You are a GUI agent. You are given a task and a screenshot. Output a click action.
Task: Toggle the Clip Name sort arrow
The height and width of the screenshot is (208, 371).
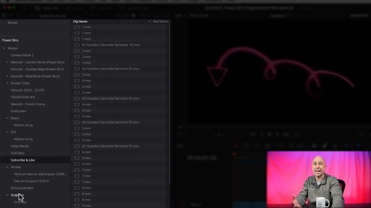click(x=149, y=21)
